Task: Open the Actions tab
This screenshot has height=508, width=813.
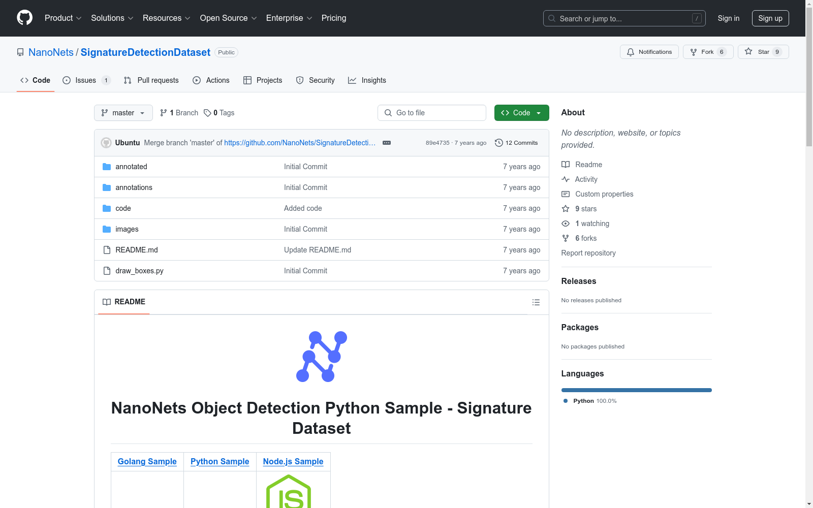Action: [x=211, y=80]
